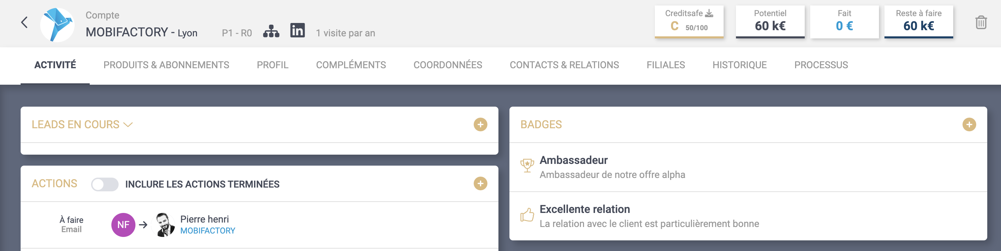The image size is (1001, 251).
Task: Click the Excellente relation thumbs-up icon
Action: pos(527,215)
